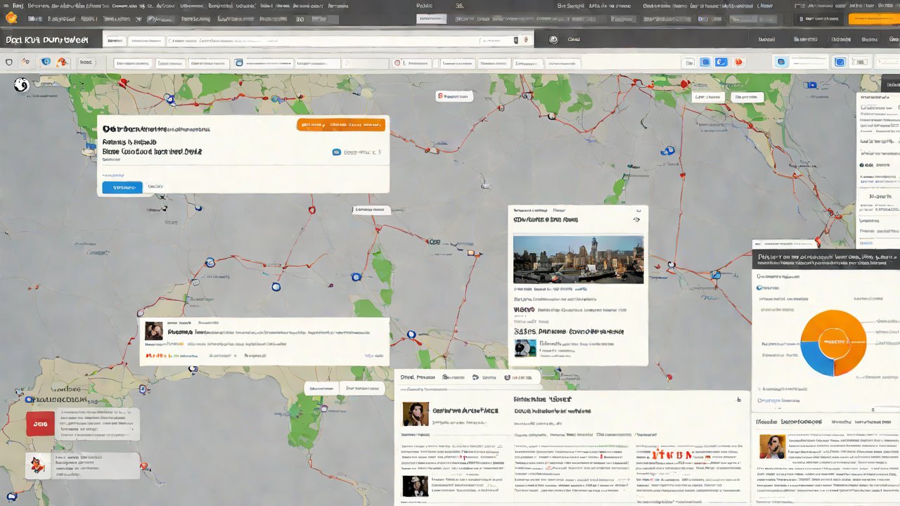Viewport: 900px width, 506px height.
Task: Click the round dark icon in the dark header bar
Action: pyautogui.click(x=553, y=40)
